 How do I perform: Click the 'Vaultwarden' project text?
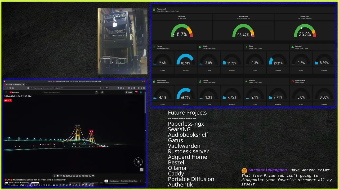click(184, 146)
